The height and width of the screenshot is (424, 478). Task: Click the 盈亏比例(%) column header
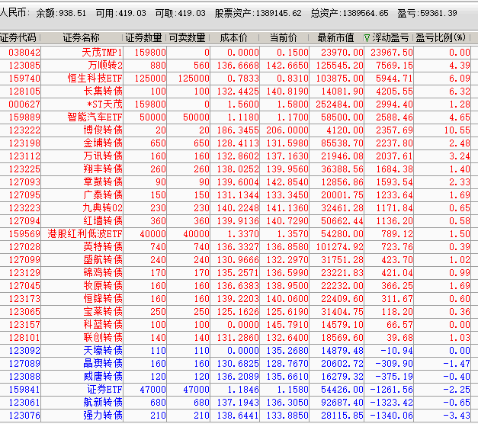point(441,38)
